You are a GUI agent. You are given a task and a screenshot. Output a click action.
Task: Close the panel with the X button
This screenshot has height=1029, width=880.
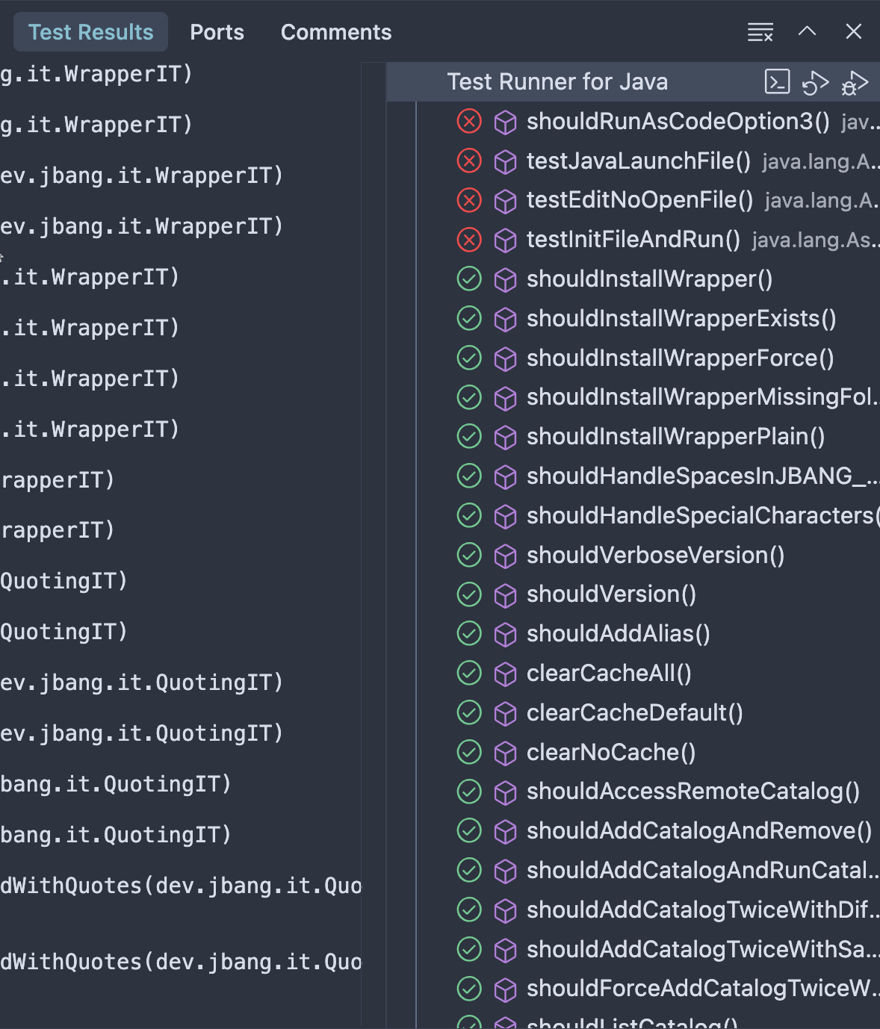tap(853, 31)
